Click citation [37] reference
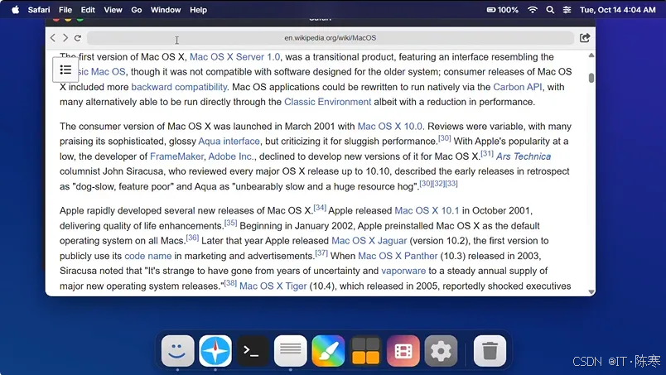666x375 pixels. [321, 253]
